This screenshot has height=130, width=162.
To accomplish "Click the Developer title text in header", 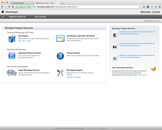I will click(x=12, y=12).
